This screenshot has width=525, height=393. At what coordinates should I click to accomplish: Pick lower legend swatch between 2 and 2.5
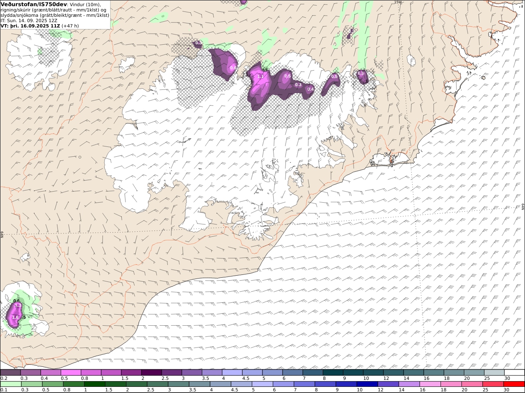point(137,384)
